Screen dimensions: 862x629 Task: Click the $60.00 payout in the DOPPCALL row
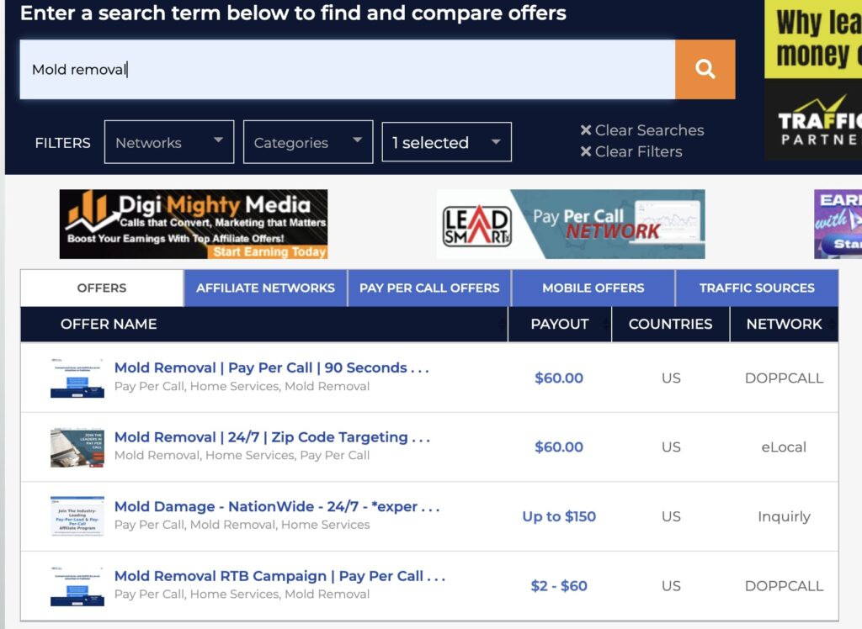(x=559, y=378)
